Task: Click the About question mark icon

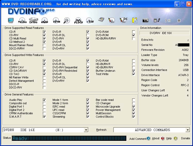Action: pyautogui.click(x=163, y=138)
